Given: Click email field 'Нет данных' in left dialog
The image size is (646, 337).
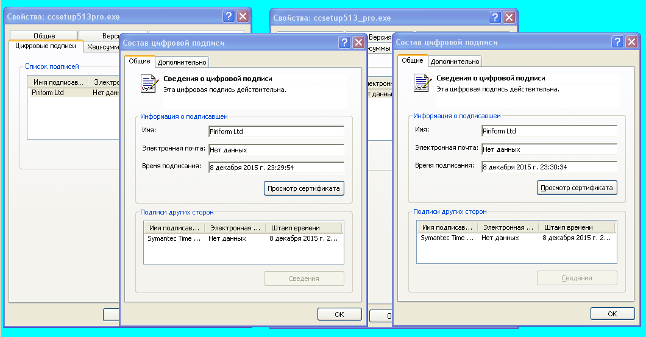Looking at the screenshot, I should coord(276,149).
